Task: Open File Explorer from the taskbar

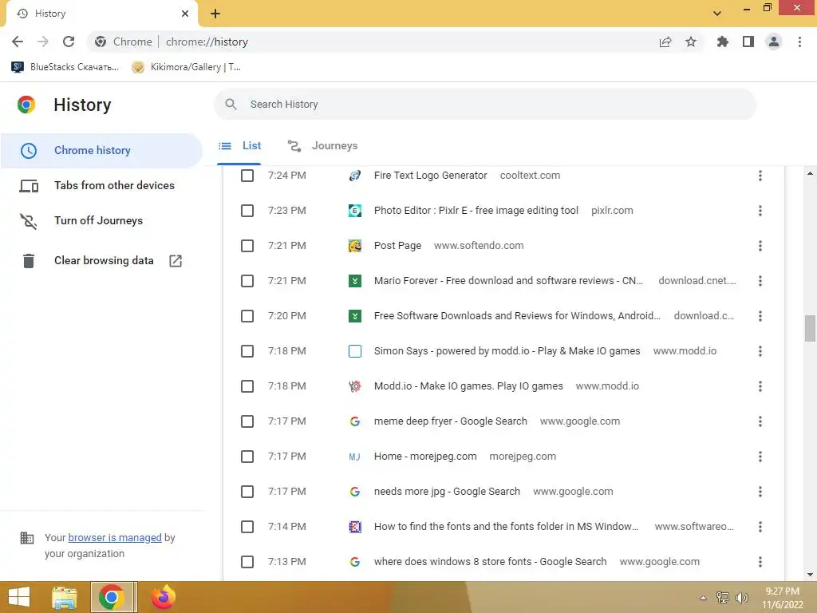Action: tap(64, 597)
